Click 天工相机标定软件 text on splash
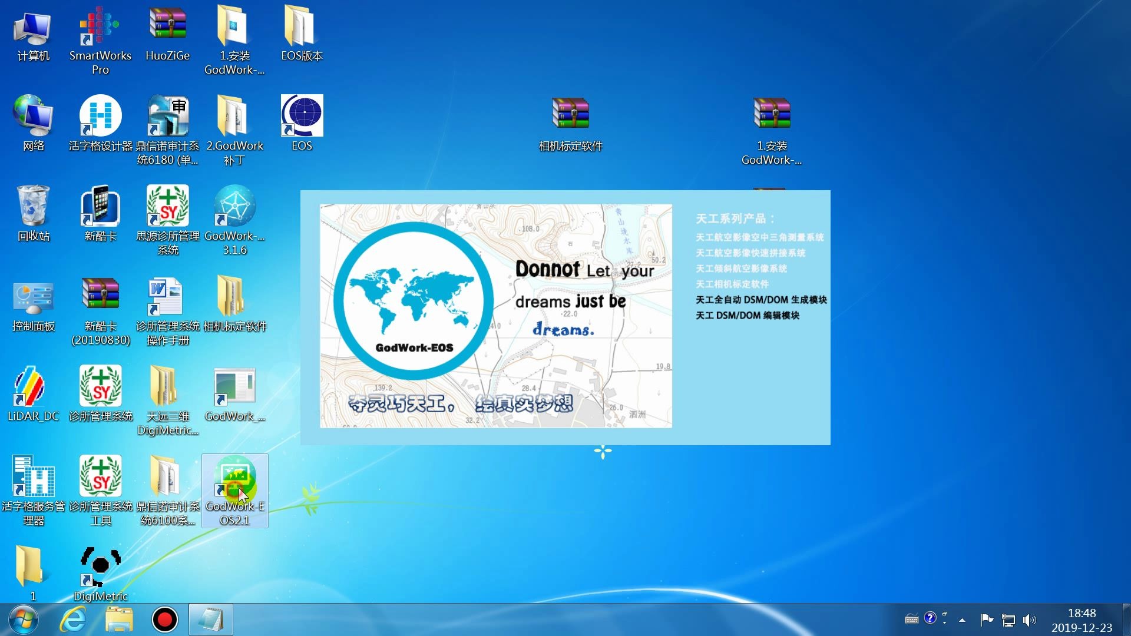 tap(732, 284)
